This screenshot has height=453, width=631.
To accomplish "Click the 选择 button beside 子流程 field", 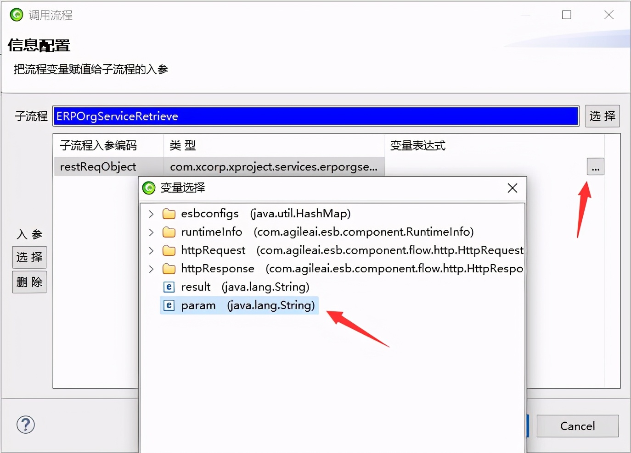I will (x=602, y=116).
